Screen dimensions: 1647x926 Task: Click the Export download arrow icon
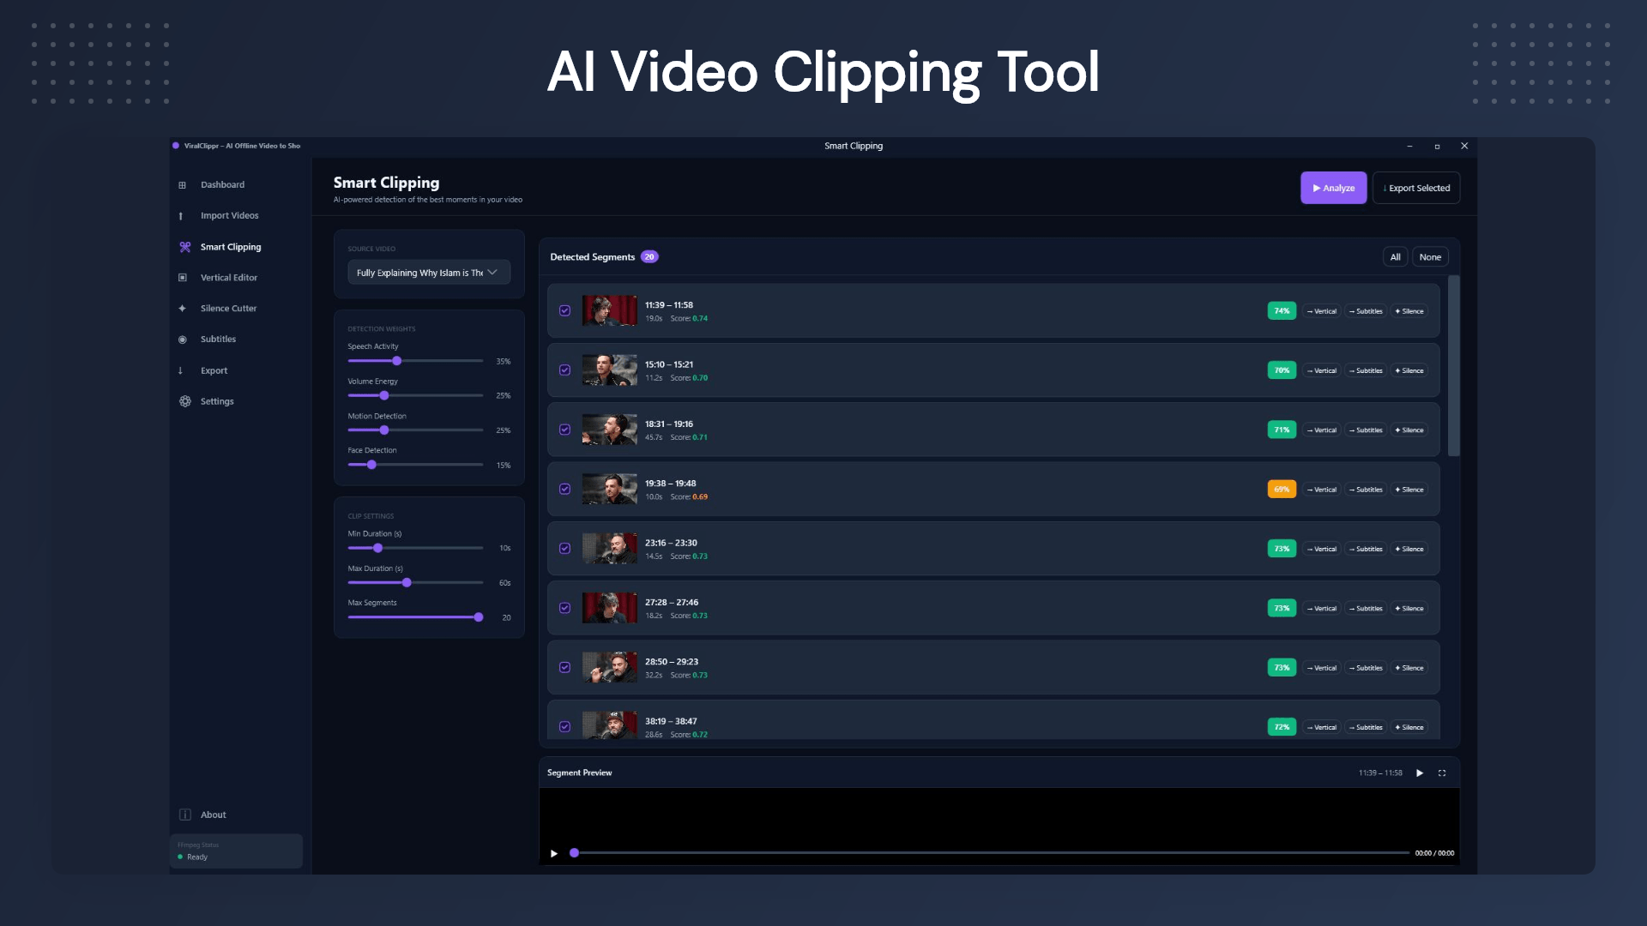180,370
